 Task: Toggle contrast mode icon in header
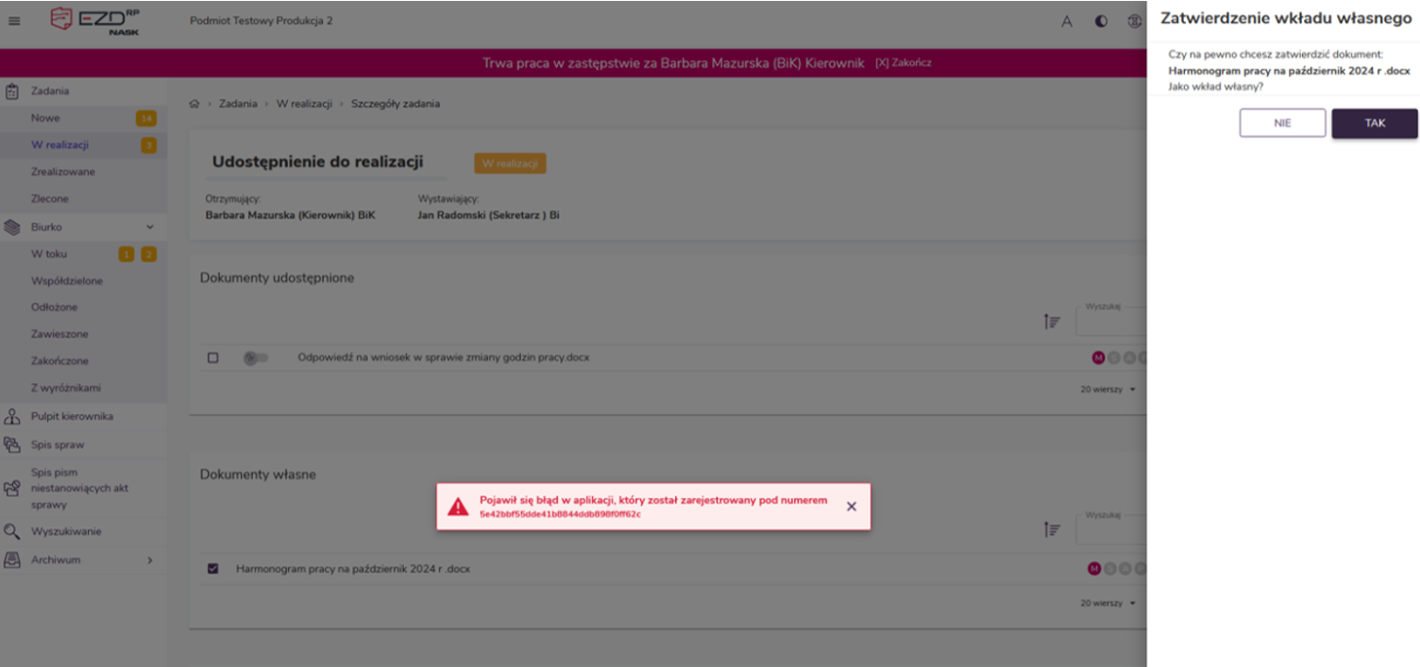[x=1101, y=22]
